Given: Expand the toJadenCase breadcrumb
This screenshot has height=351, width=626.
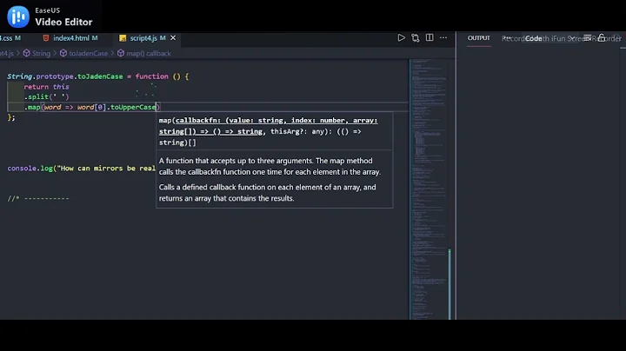Looking at the screenshot, I should pyautogui.click(x=83, y=53).
